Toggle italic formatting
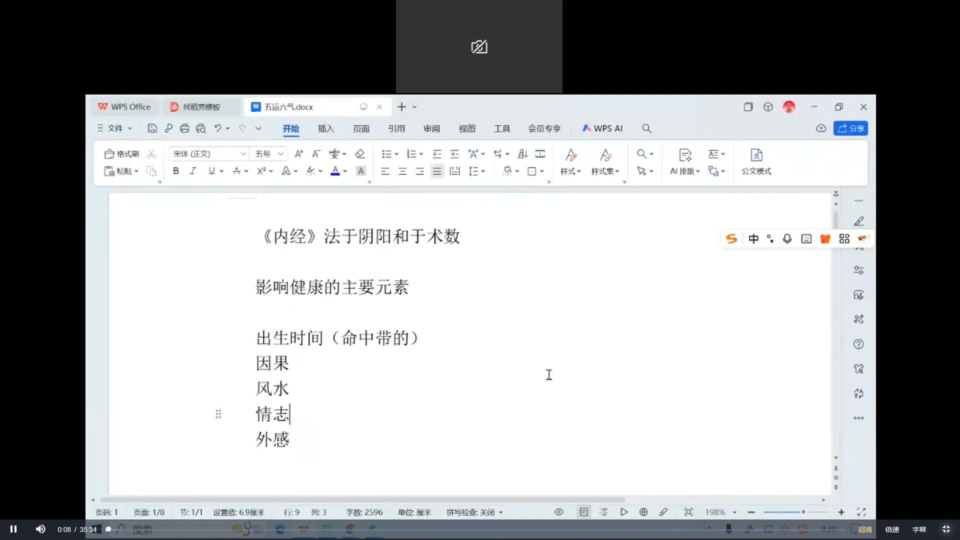The width and height of the screenshot is (960, 540). 193,171
